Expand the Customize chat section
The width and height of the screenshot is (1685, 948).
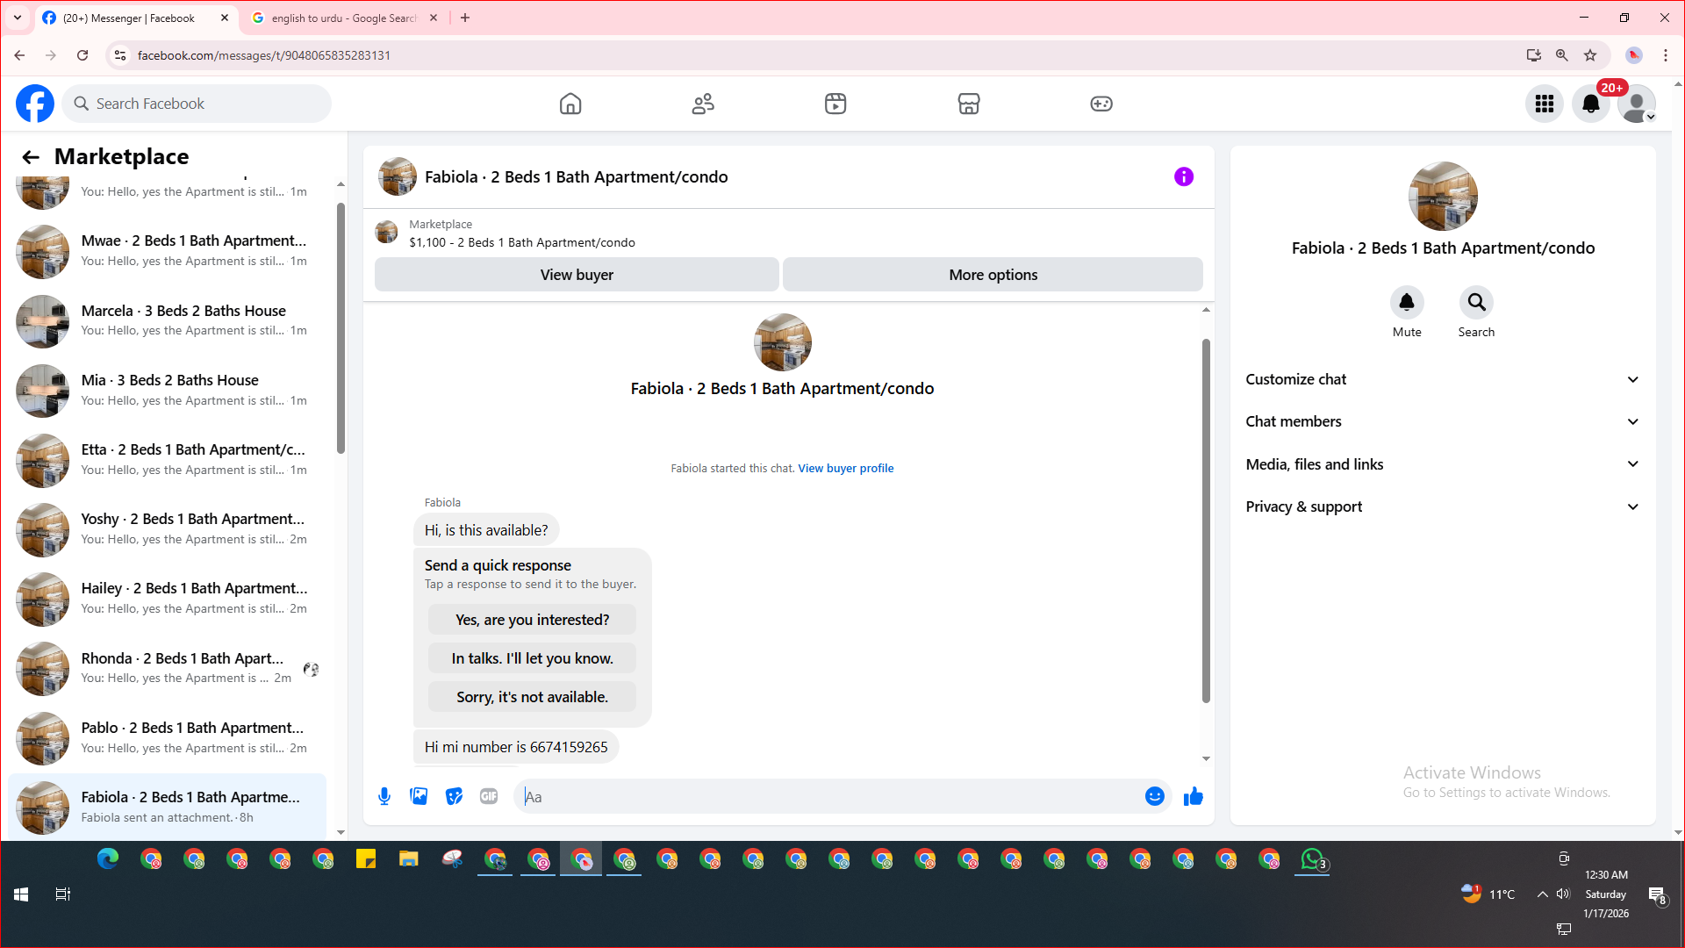click(1443, 379)
